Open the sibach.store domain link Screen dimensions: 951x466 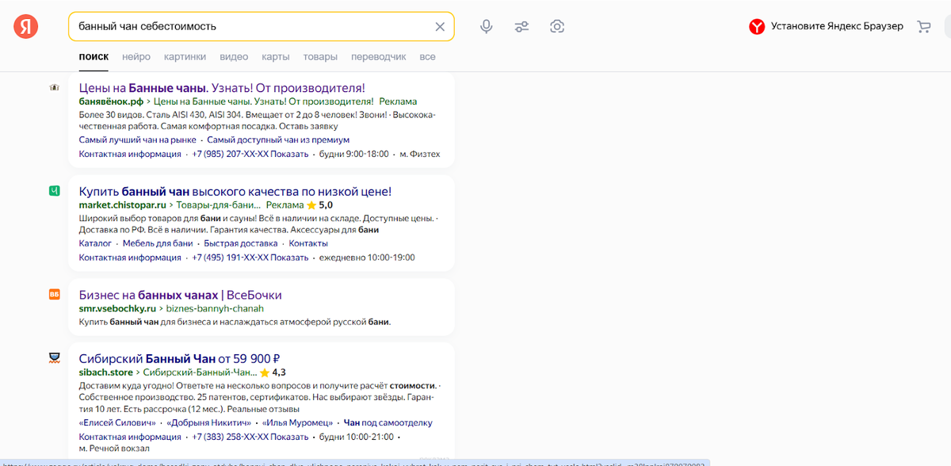pos(106,372)
